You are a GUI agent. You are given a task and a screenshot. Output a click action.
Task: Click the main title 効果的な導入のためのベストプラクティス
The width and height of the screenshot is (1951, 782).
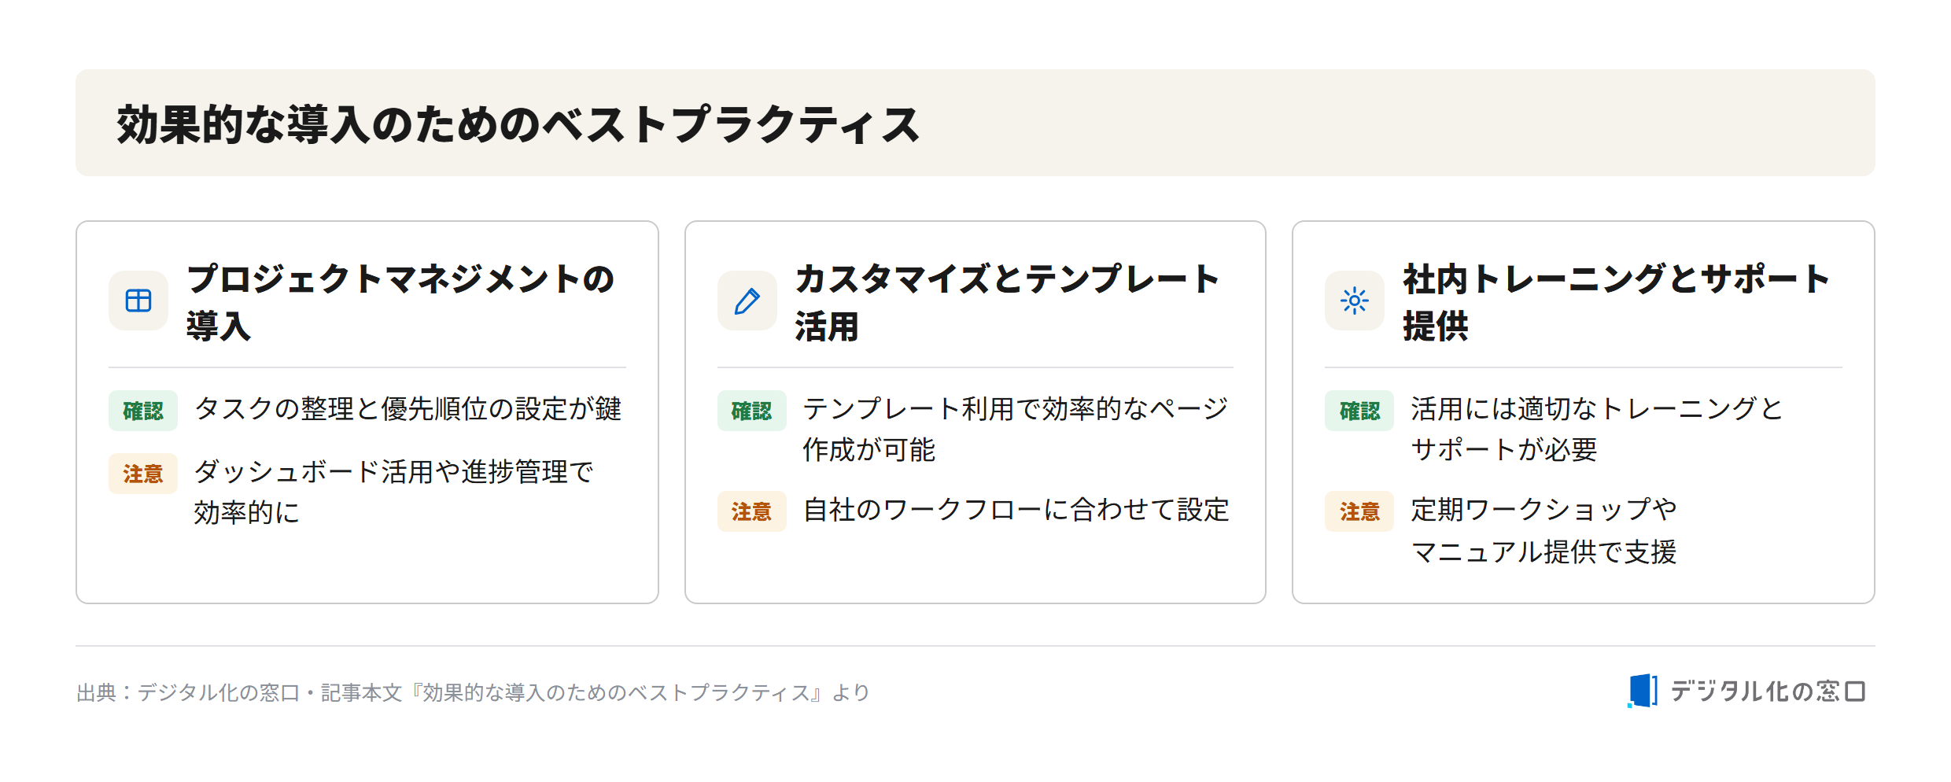click(518, 124)
